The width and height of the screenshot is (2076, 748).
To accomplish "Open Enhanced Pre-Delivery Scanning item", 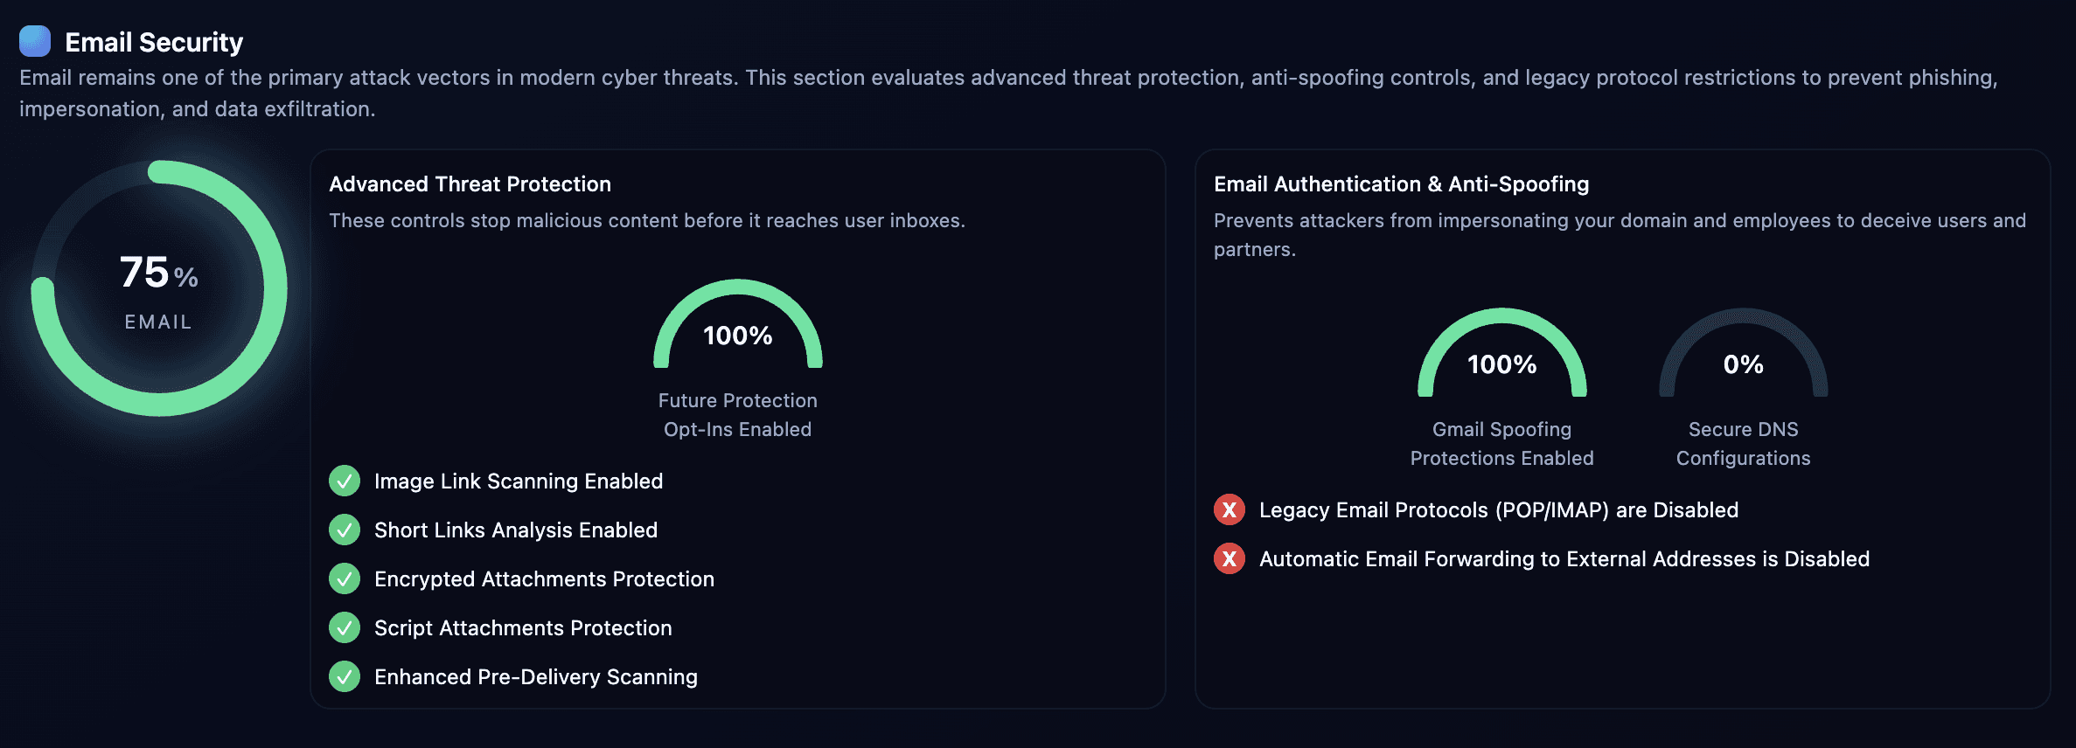I will pos(535,677).
